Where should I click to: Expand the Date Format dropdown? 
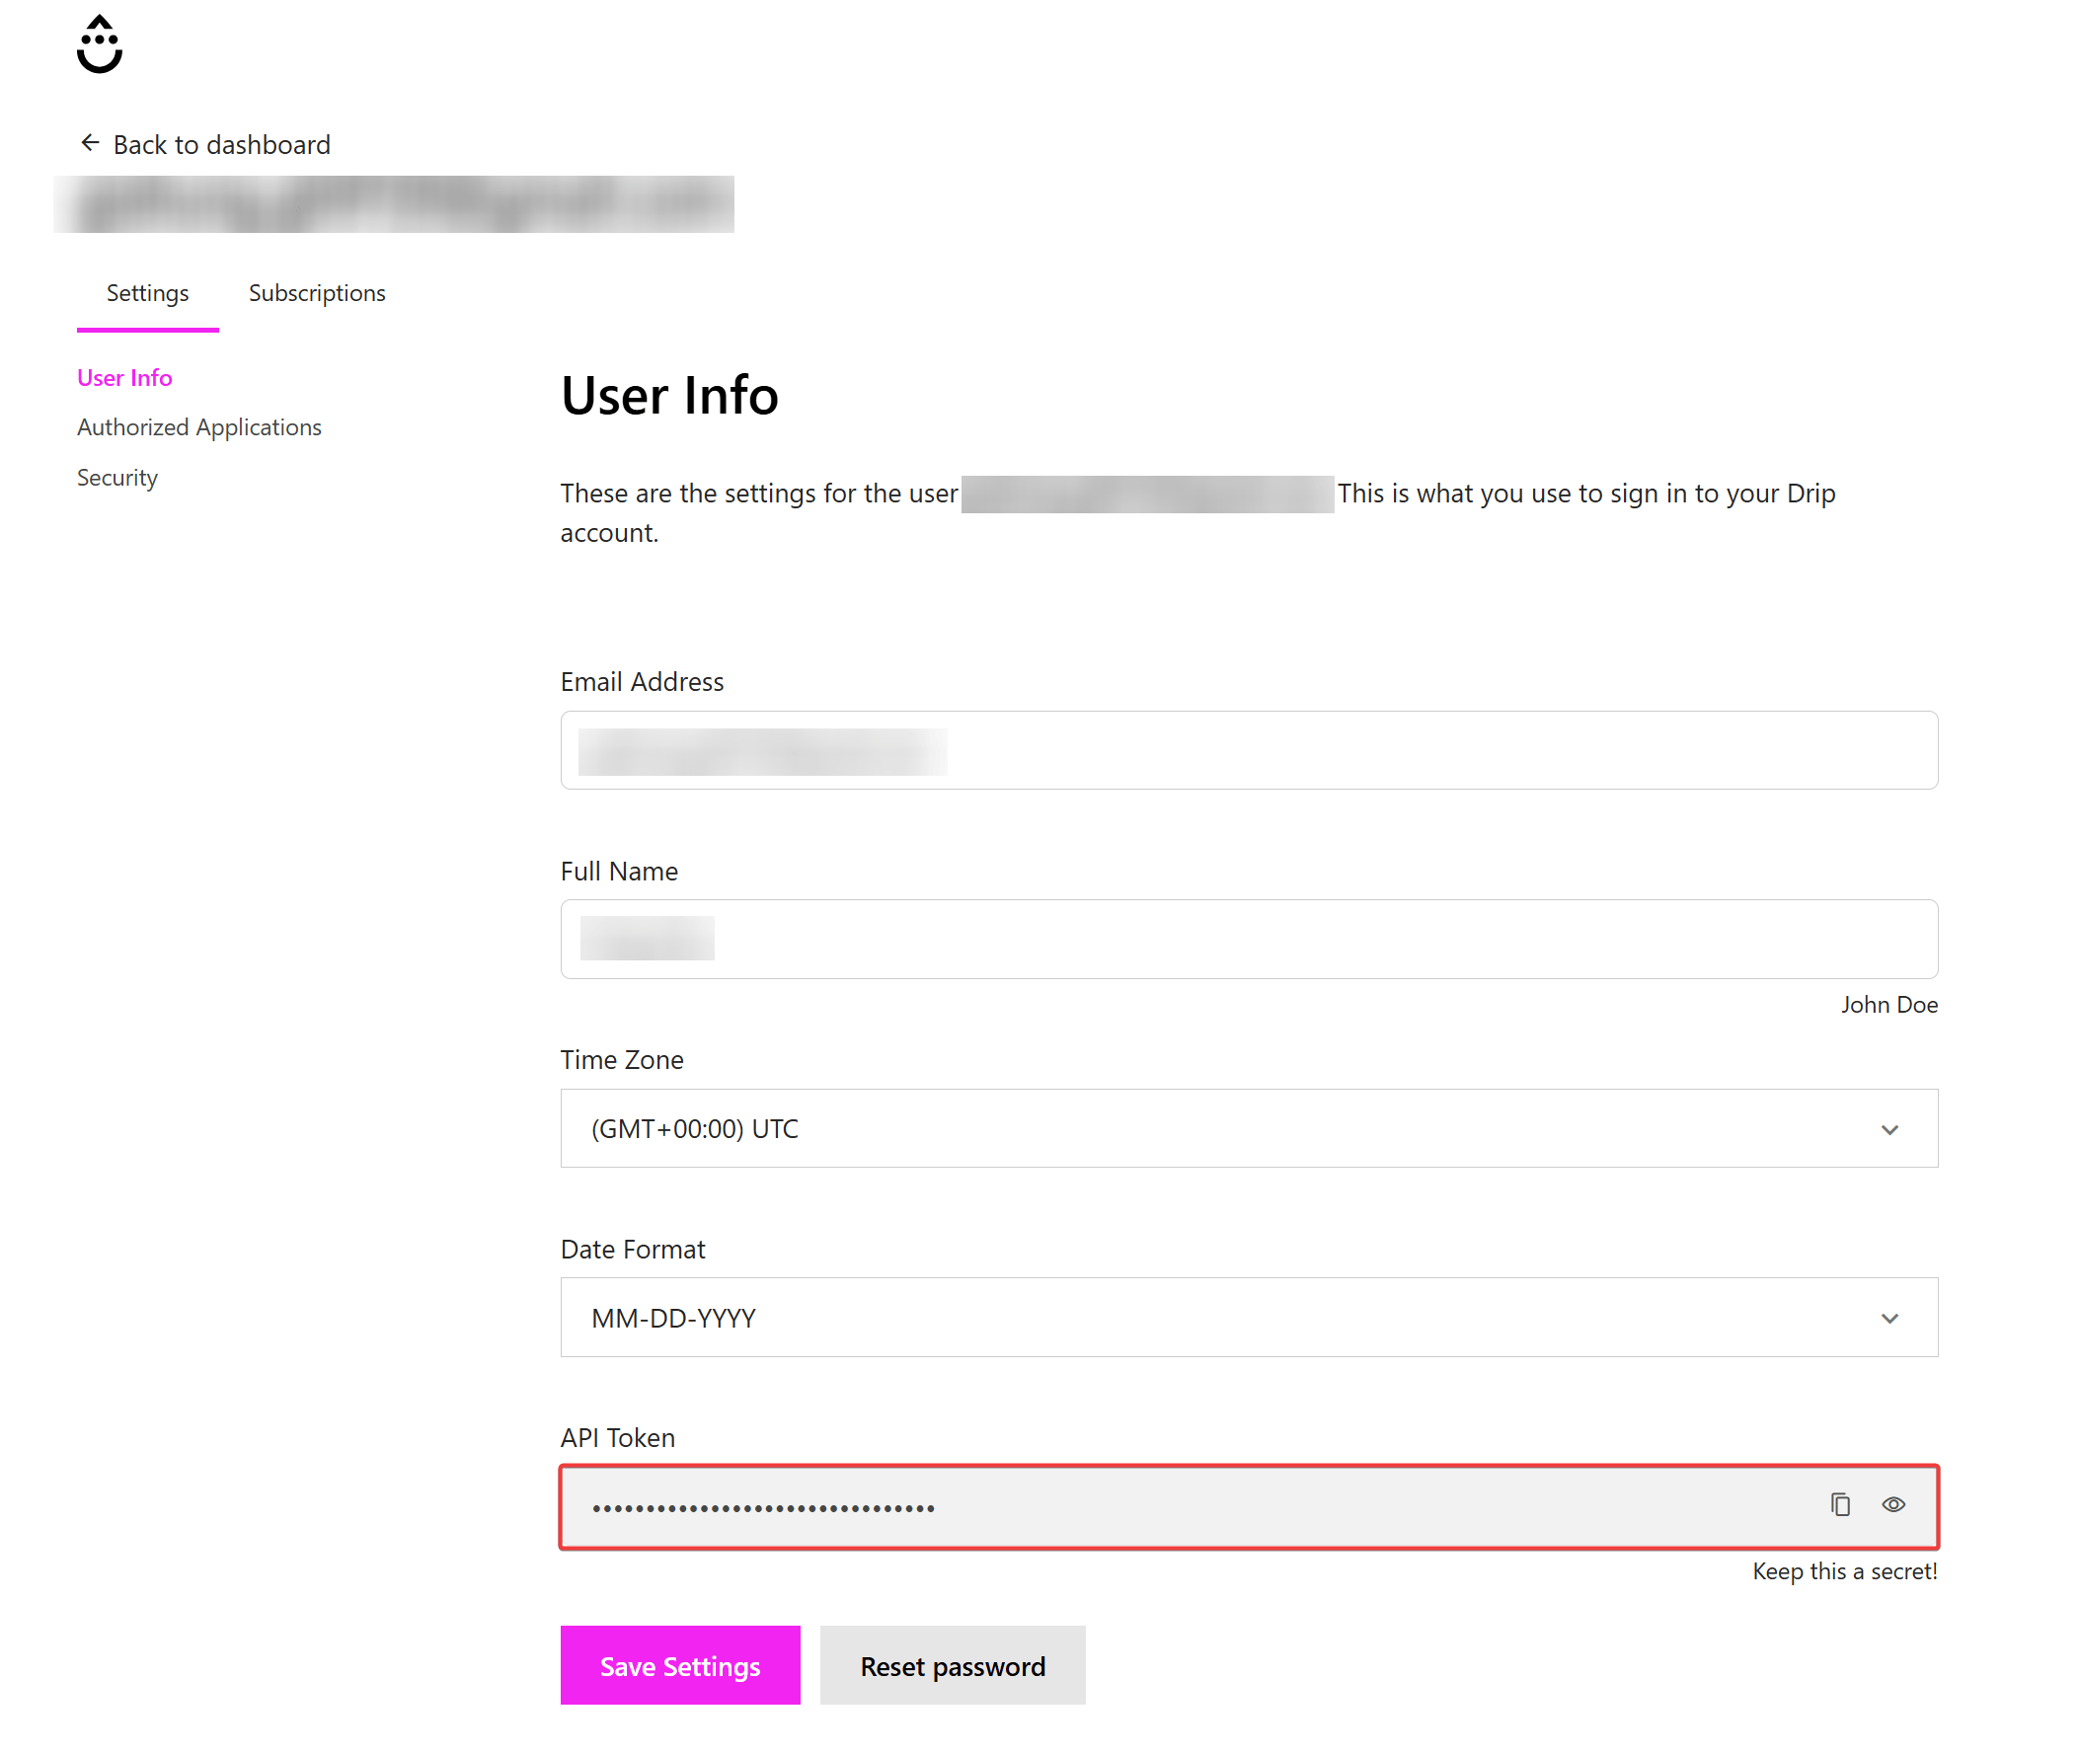pos(1248,1318)
